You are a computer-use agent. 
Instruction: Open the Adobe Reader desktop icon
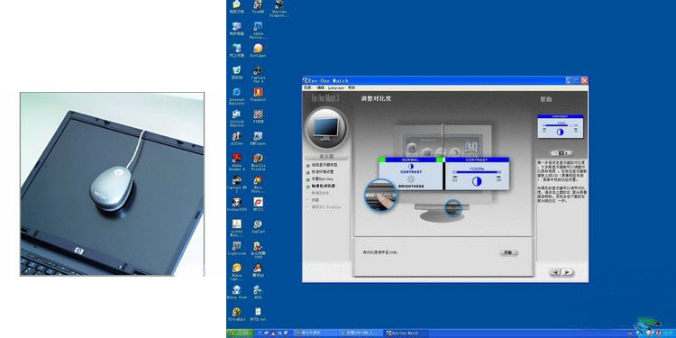(x=237, y=162)
